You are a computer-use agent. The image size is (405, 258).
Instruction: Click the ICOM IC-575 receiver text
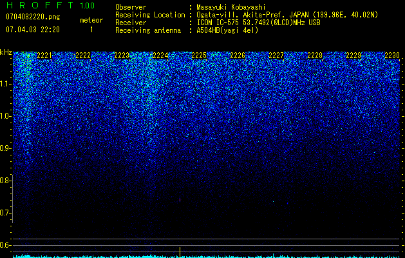258,23
